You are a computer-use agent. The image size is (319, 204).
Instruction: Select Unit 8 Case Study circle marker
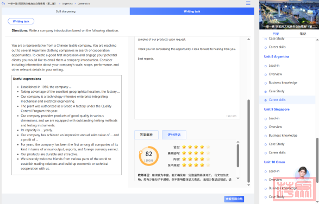[266, 92]
